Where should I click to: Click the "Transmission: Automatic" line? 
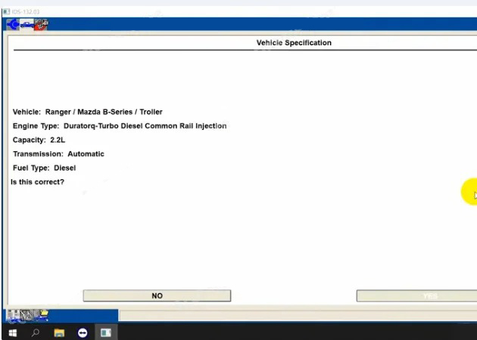pos(58,154)
